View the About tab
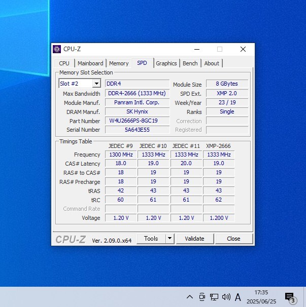 (212, 63)
